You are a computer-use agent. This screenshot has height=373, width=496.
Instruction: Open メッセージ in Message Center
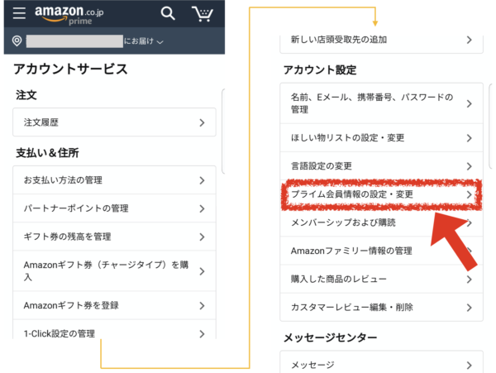(x=381, y=362)
